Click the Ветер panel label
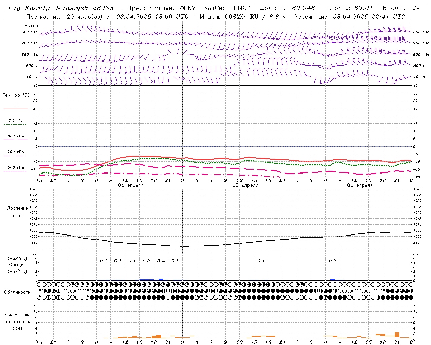 31,26
